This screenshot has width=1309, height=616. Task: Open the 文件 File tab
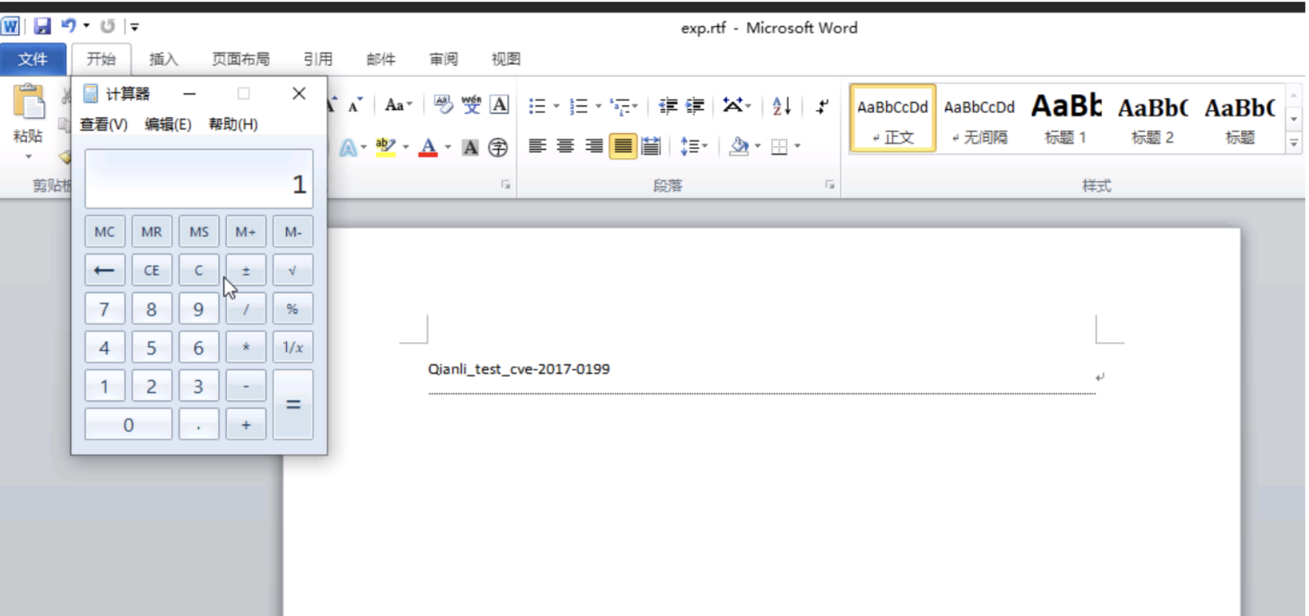(x=33, y=59)
